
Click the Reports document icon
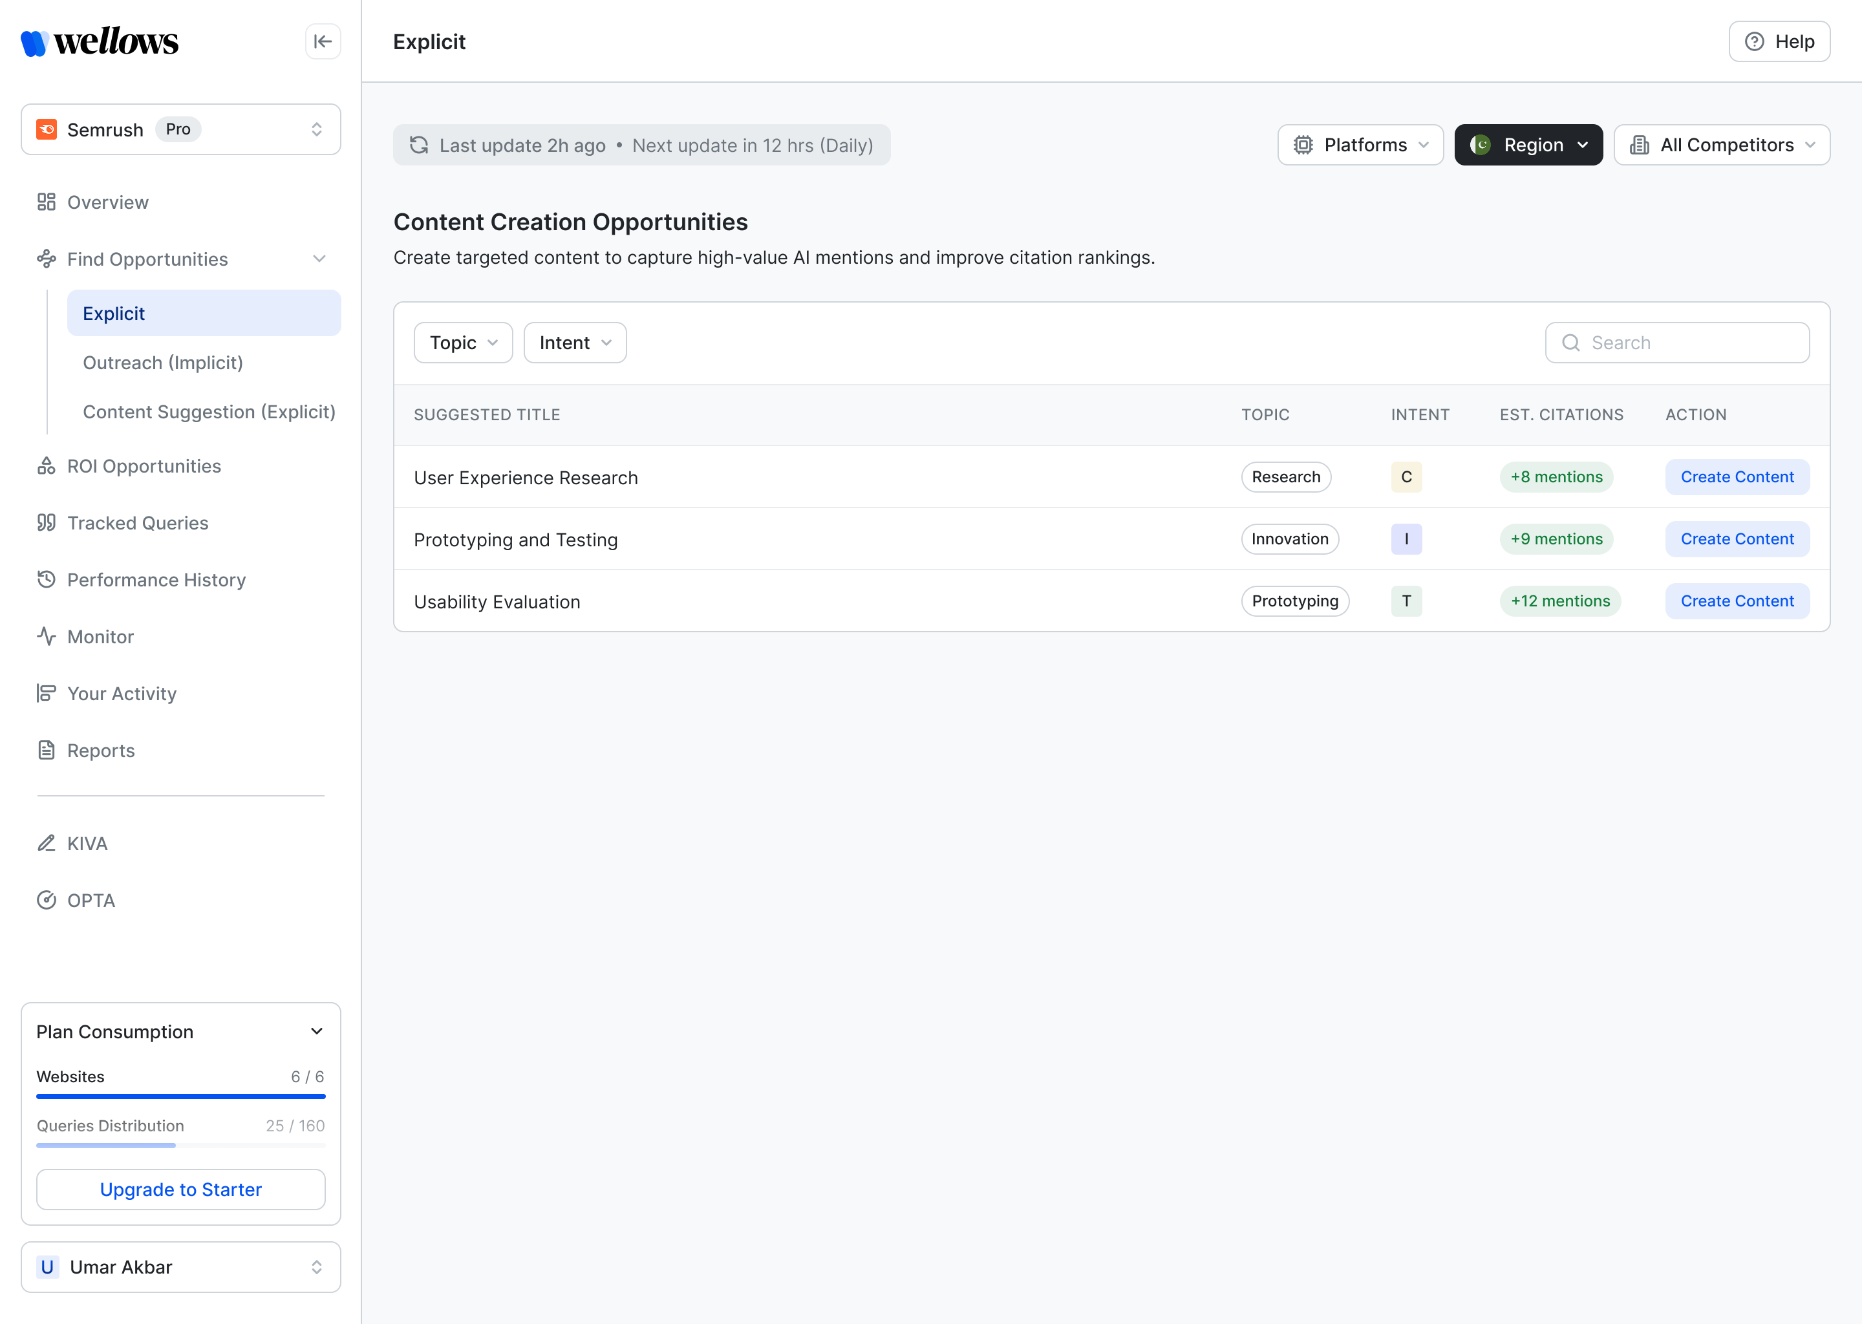point(47,750)
